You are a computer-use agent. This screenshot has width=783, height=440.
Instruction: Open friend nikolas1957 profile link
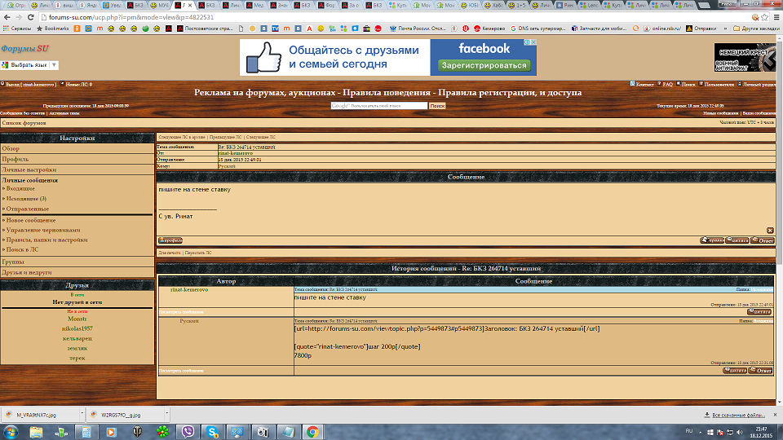click(77, 328)
